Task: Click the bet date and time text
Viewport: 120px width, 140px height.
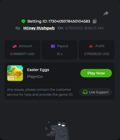Action: coord(84,28)
